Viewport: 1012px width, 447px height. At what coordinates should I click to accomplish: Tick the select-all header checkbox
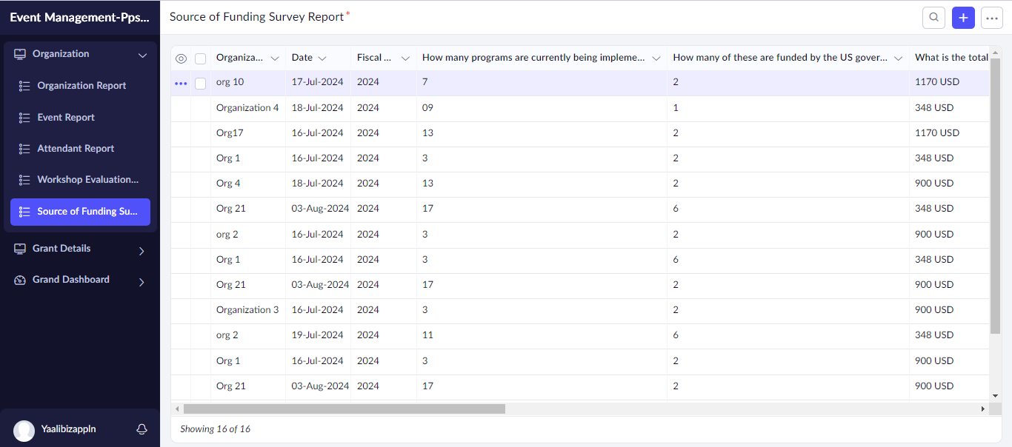200,58
